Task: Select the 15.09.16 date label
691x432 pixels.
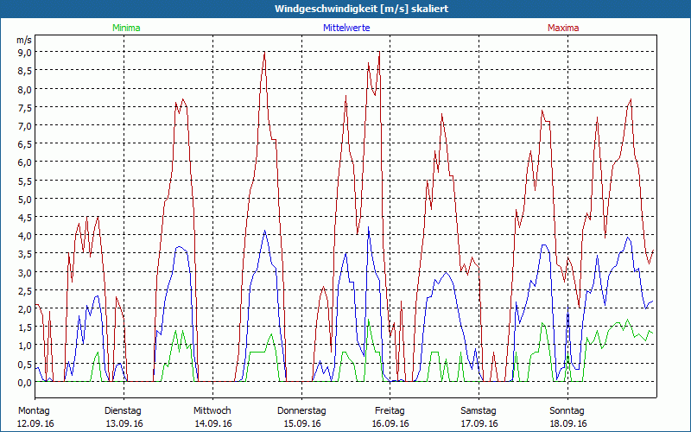Action: click(301, 423)
